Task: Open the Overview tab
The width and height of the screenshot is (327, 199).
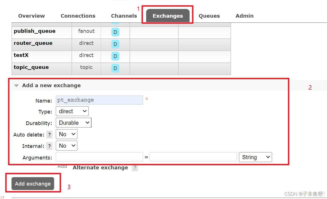Action: pyautogui.click(x=31, y=16)
